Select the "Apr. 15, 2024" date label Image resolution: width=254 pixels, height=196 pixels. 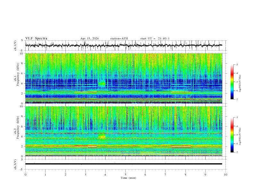[89, 38]
